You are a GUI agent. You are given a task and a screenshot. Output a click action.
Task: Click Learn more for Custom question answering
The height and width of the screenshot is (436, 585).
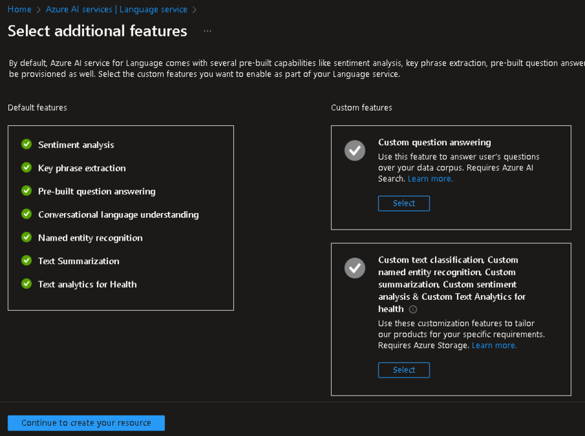coord(429,177)
